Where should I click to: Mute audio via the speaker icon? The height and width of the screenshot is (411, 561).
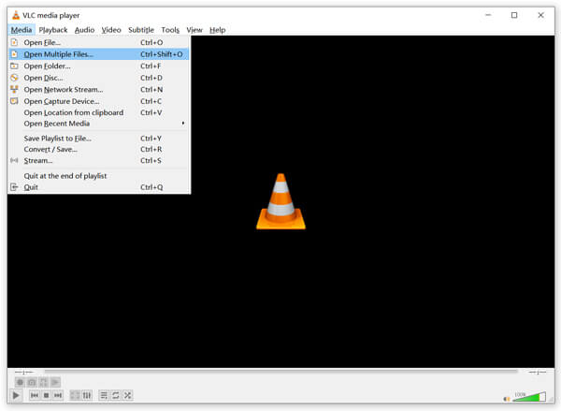coord(507,399)
